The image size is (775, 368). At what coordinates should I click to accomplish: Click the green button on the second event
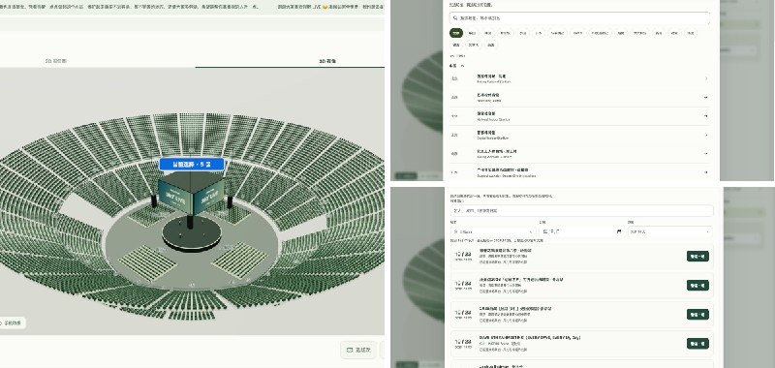click(x=697, y=285)
